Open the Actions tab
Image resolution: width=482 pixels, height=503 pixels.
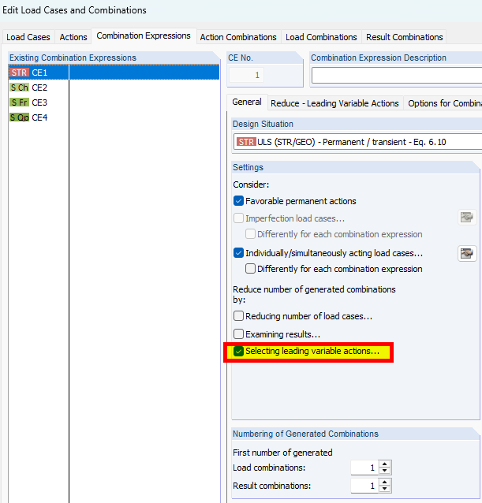(73, 37)
